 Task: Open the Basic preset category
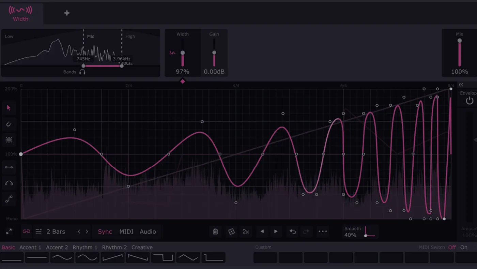8,247
